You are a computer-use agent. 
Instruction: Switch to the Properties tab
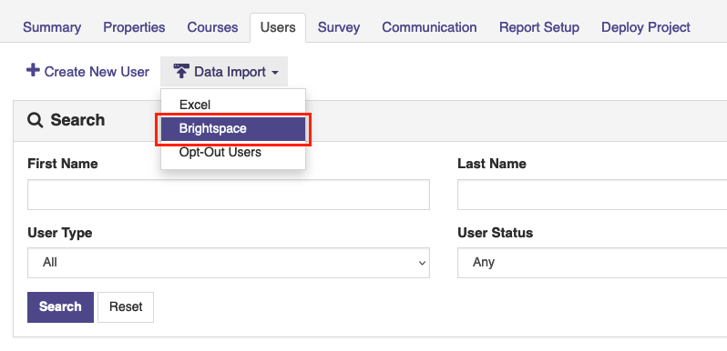coord(134,27)
